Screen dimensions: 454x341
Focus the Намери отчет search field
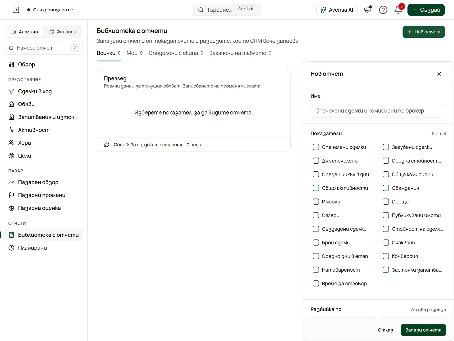click(44, 48)
